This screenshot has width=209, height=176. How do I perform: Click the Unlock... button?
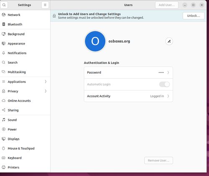194,16
